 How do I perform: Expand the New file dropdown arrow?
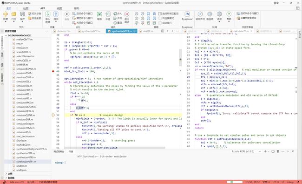click(6, 21)
